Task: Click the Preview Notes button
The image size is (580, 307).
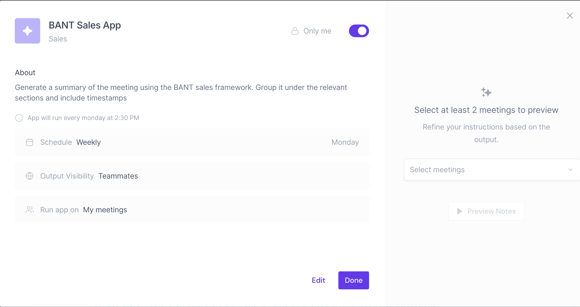Action: click(486, 211)
